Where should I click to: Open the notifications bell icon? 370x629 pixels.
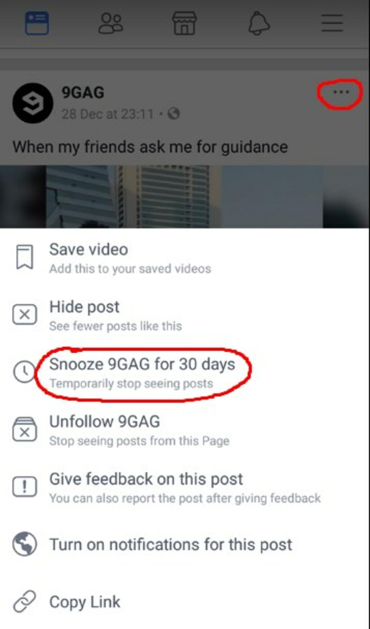[x=259, y=24]
